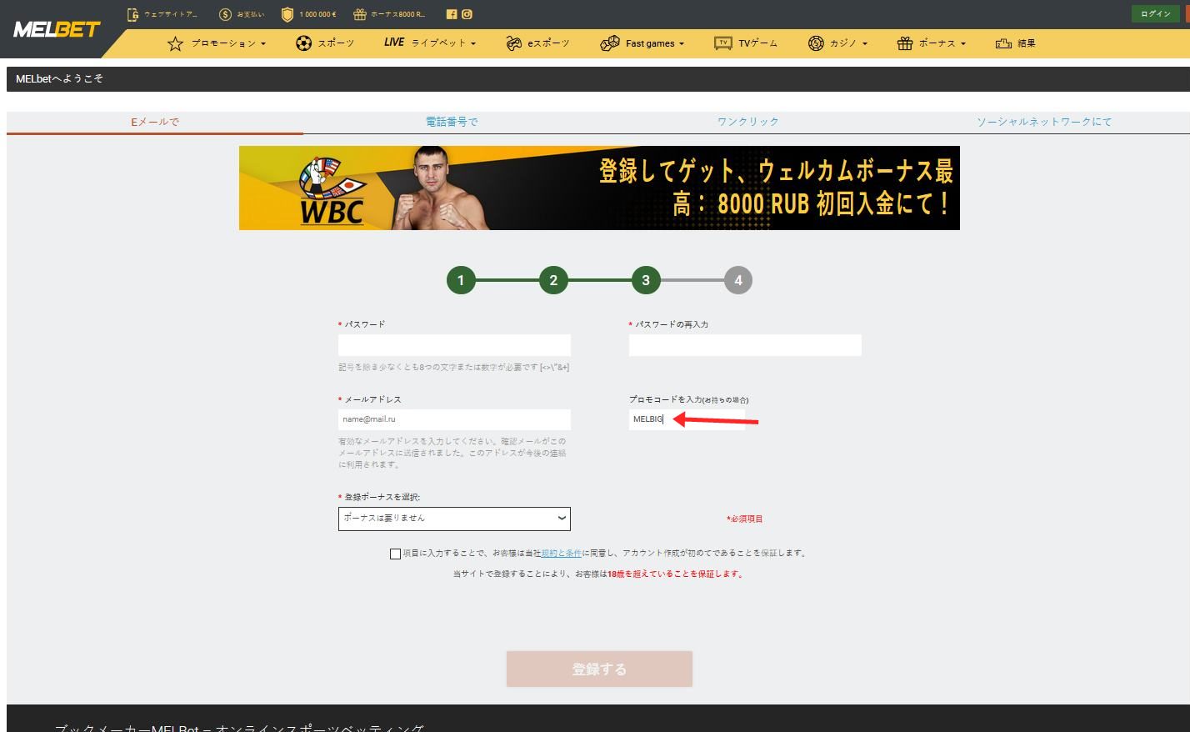This screenshot has width=1190, height=732.
Task: Open the スポーツ menu item
Action: coord(336,43)
